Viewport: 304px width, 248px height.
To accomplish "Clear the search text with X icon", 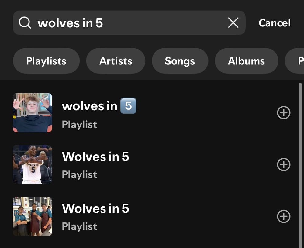I will click(x=233, y=23).
